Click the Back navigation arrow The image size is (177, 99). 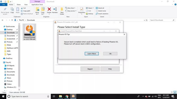click(x=2, y=20)
